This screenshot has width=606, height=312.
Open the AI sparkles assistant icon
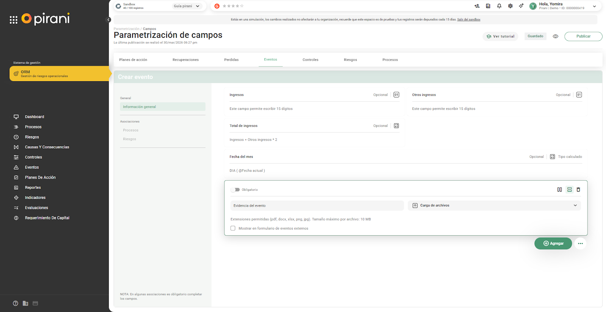521,6
